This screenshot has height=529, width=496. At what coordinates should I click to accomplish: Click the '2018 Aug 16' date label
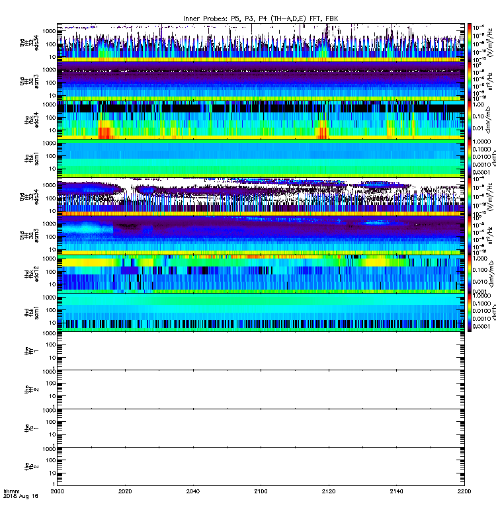coord(21,497)
